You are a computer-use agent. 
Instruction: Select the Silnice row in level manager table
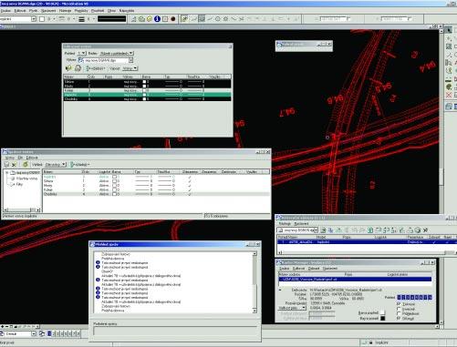tap(156, 181)
